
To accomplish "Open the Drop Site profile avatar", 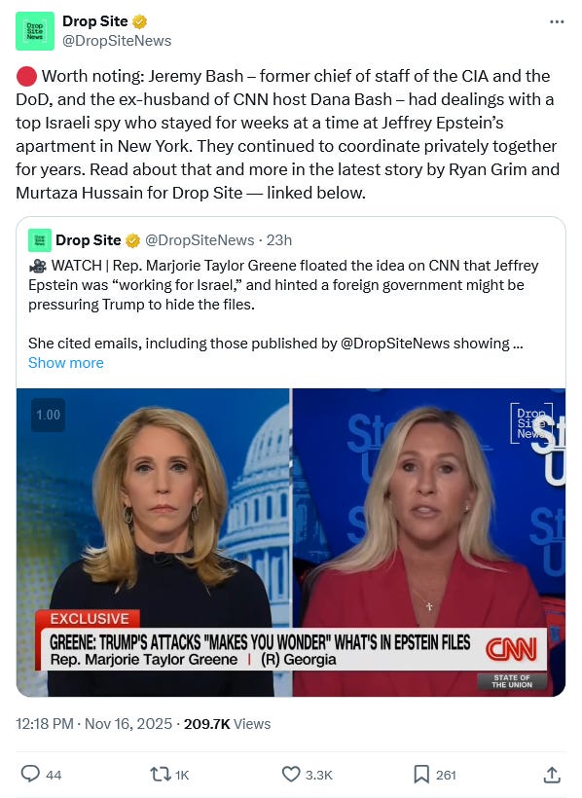I will click(x=35, y=31).
